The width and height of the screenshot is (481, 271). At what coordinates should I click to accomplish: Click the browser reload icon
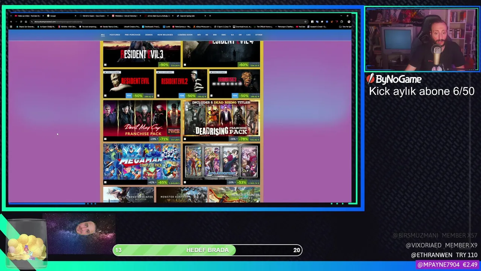tap(21, 21)
